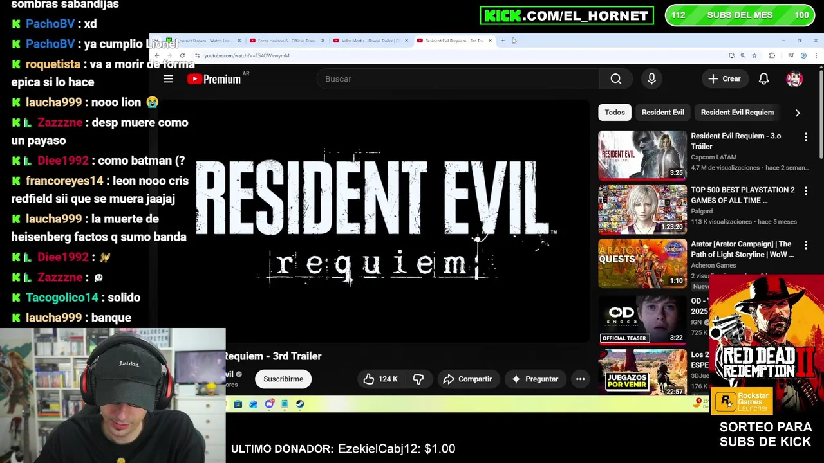Screen dimensions: 824x463
Task: Click chat username PachoBV saying xd
Action: [50, 24]
